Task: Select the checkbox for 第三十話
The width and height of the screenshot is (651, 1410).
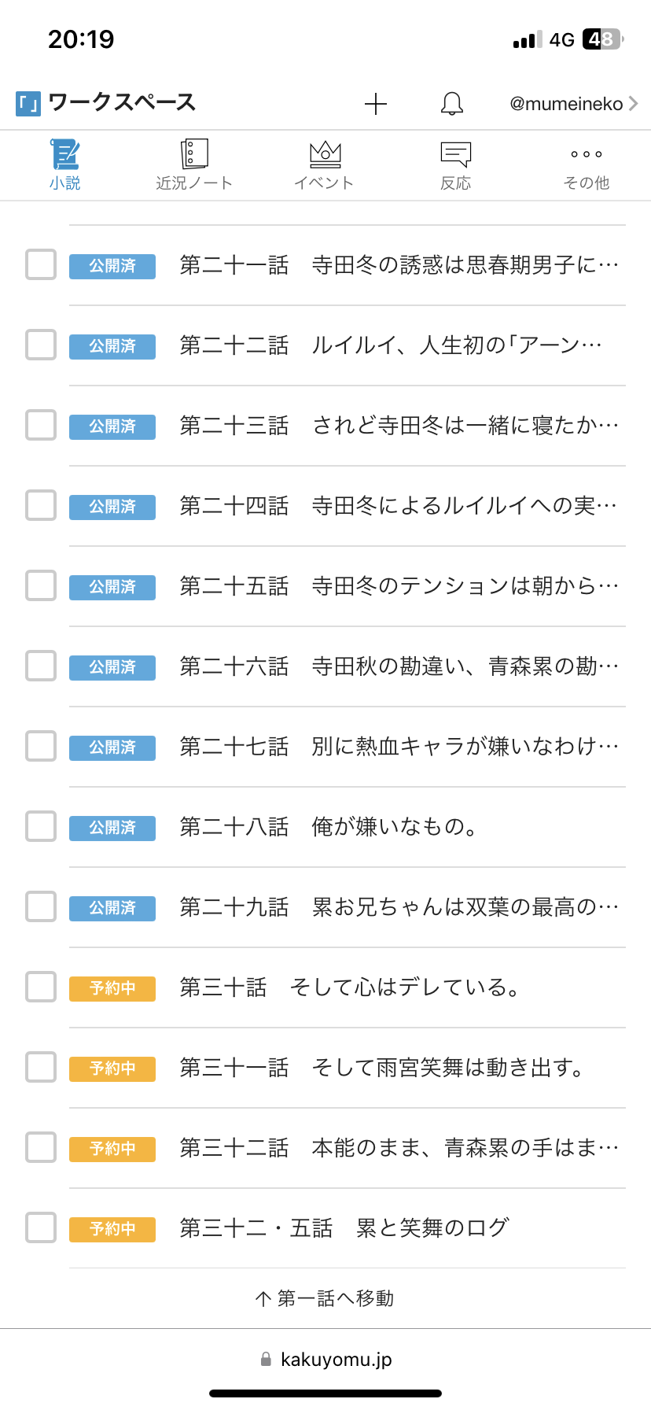Action: pos(41,987)
